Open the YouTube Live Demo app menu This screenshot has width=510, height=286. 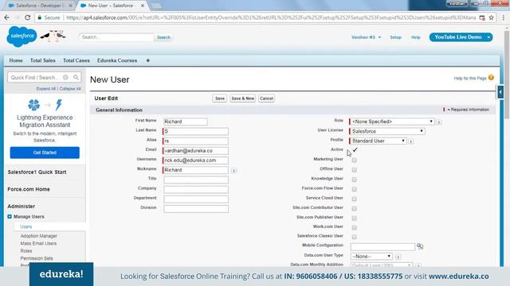[x=461, y=37]
